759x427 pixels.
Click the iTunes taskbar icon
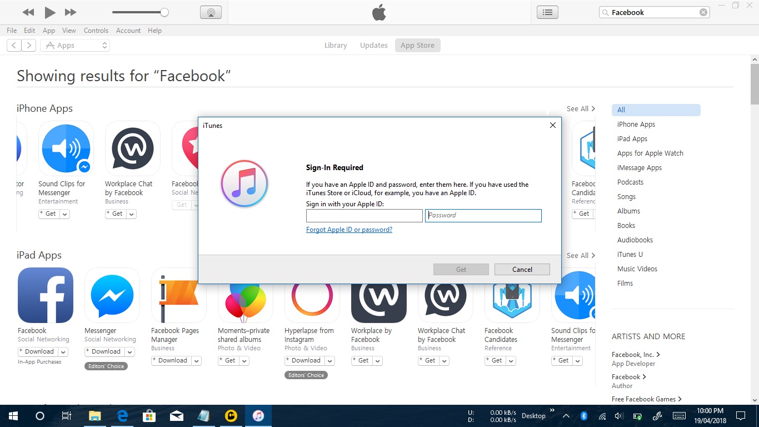pyautogui.click(x=258, y=416)
